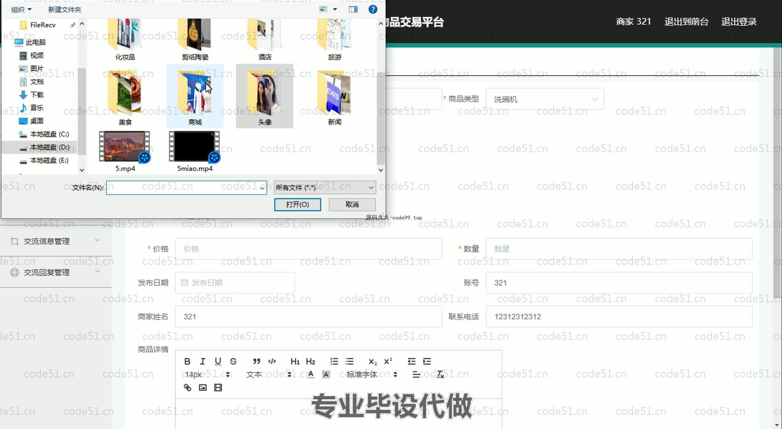Open the 商品类型 dropdown showing 洗碗机
This screenshot has width=782, height=429.
(x=545, y=99)
